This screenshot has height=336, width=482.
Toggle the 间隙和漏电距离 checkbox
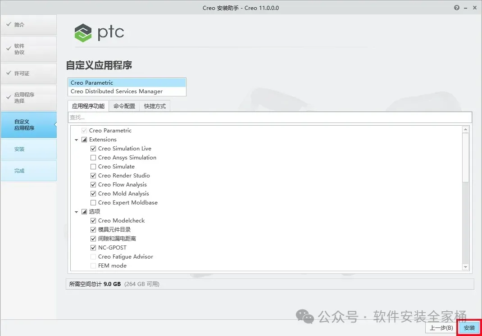[93, 239]
